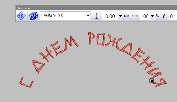Select the Monogram ABC diamond icon
Image resolution: width=177 pixels, height=102 pixels.
click(21, 16)
